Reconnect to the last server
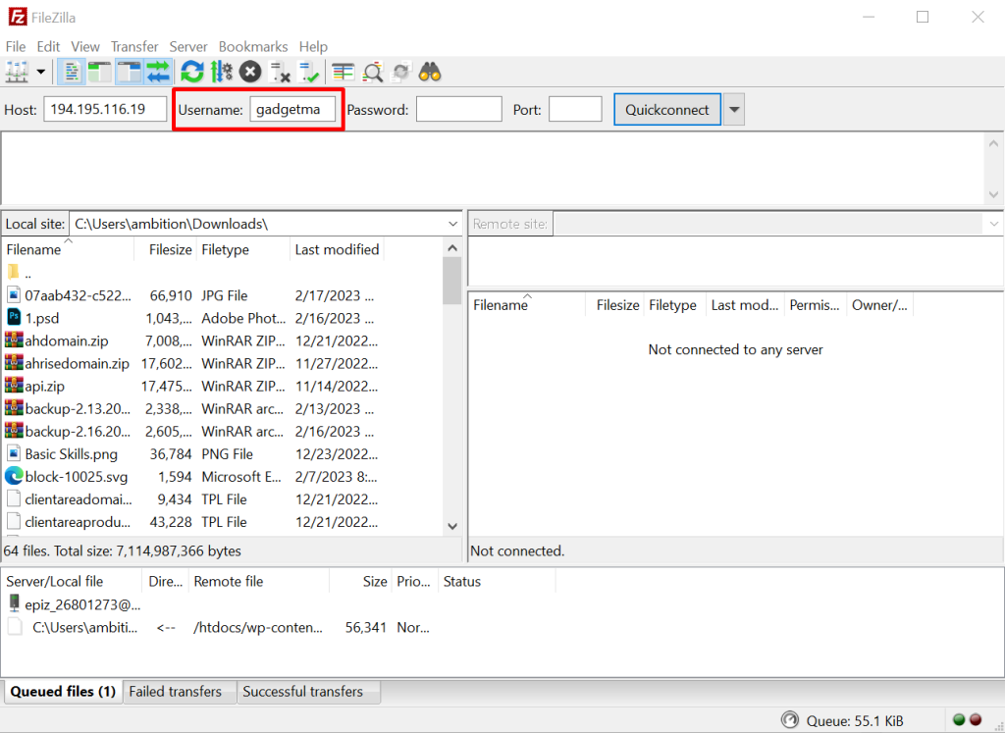This screenshot has width=1005, height=733. pos(309,72)
